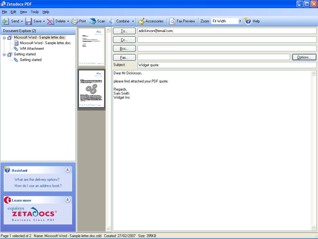Screen dimensions: 318x239
Task: Open the Delete dropdown arrow
Action: click(x=68, y=21)
